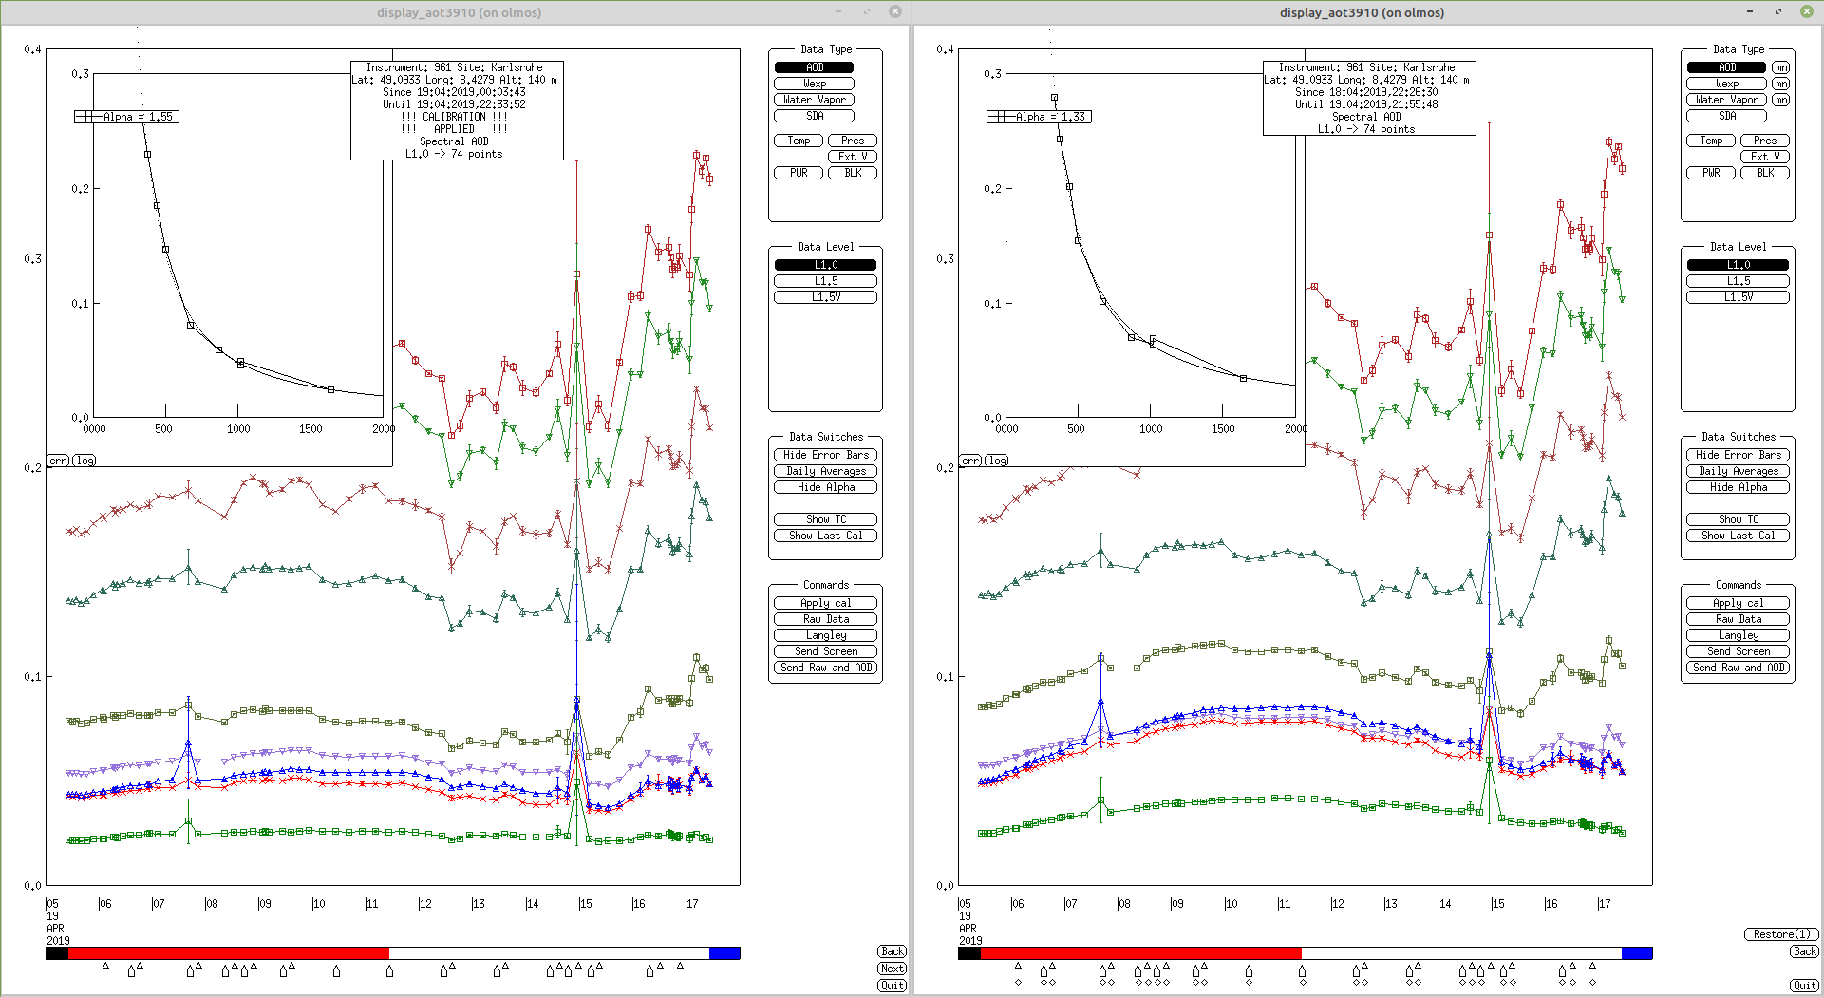This screenshot has width=1824, height=997.
Task: Click the Restore(1) button
Action: (1781, 934)
